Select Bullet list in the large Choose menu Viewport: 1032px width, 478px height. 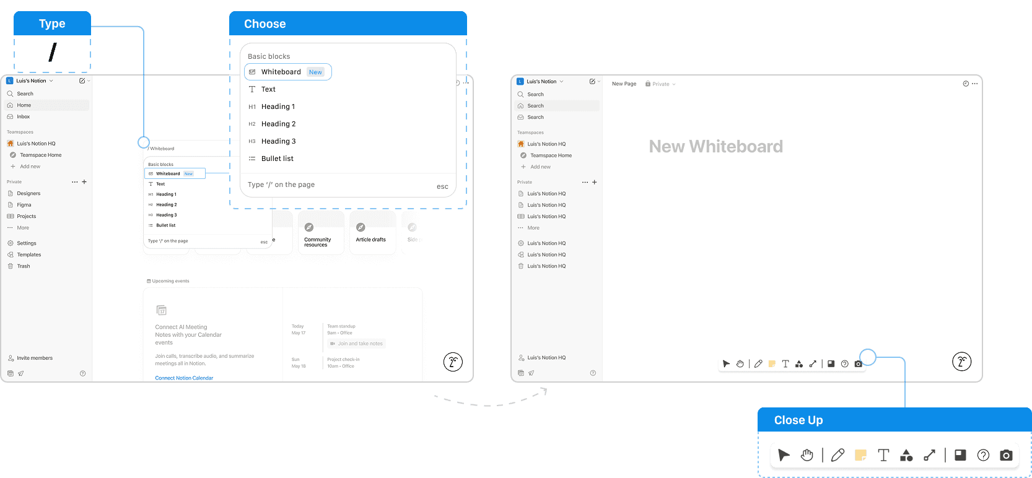click(278, 159)
